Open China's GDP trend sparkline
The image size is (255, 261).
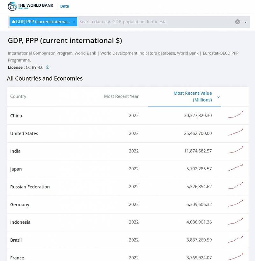pos(236,115)
